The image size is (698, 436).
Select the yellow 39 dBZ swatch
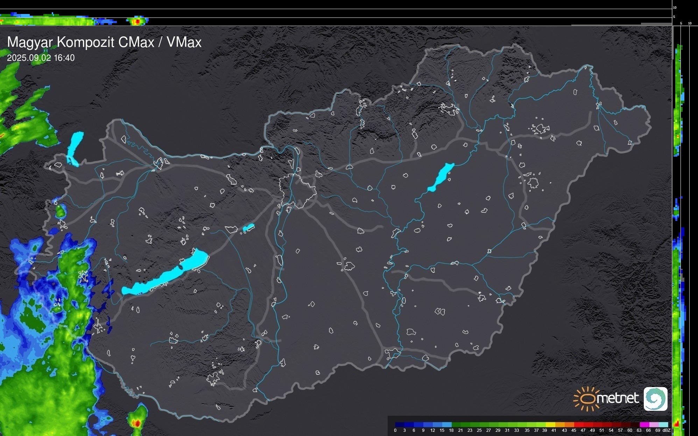click(x=550, y=424)
